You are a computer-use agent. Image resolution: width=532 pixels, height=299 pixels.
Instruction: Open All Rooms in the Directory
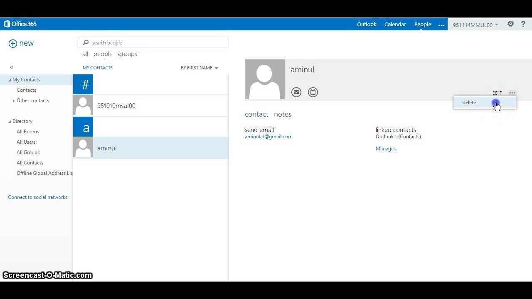pyautogui.click(x=28, y=132)
